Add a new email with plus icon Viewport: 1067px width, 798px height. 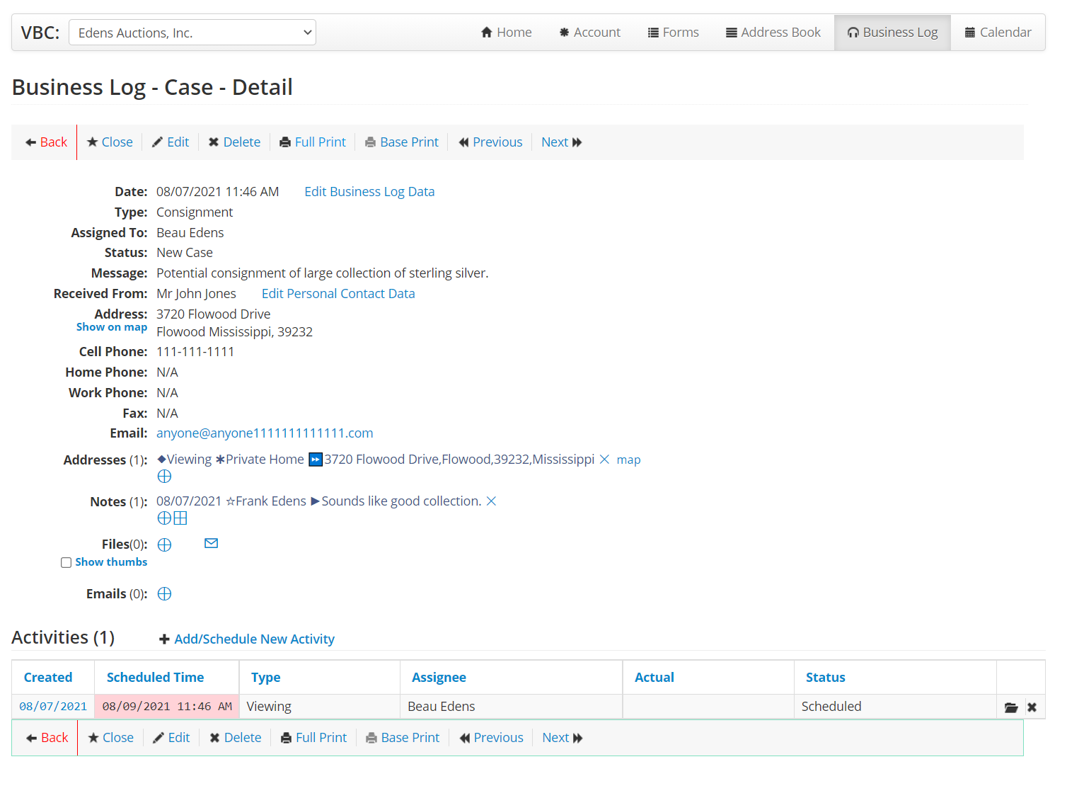pyautogui.click(x=164, y=594)
